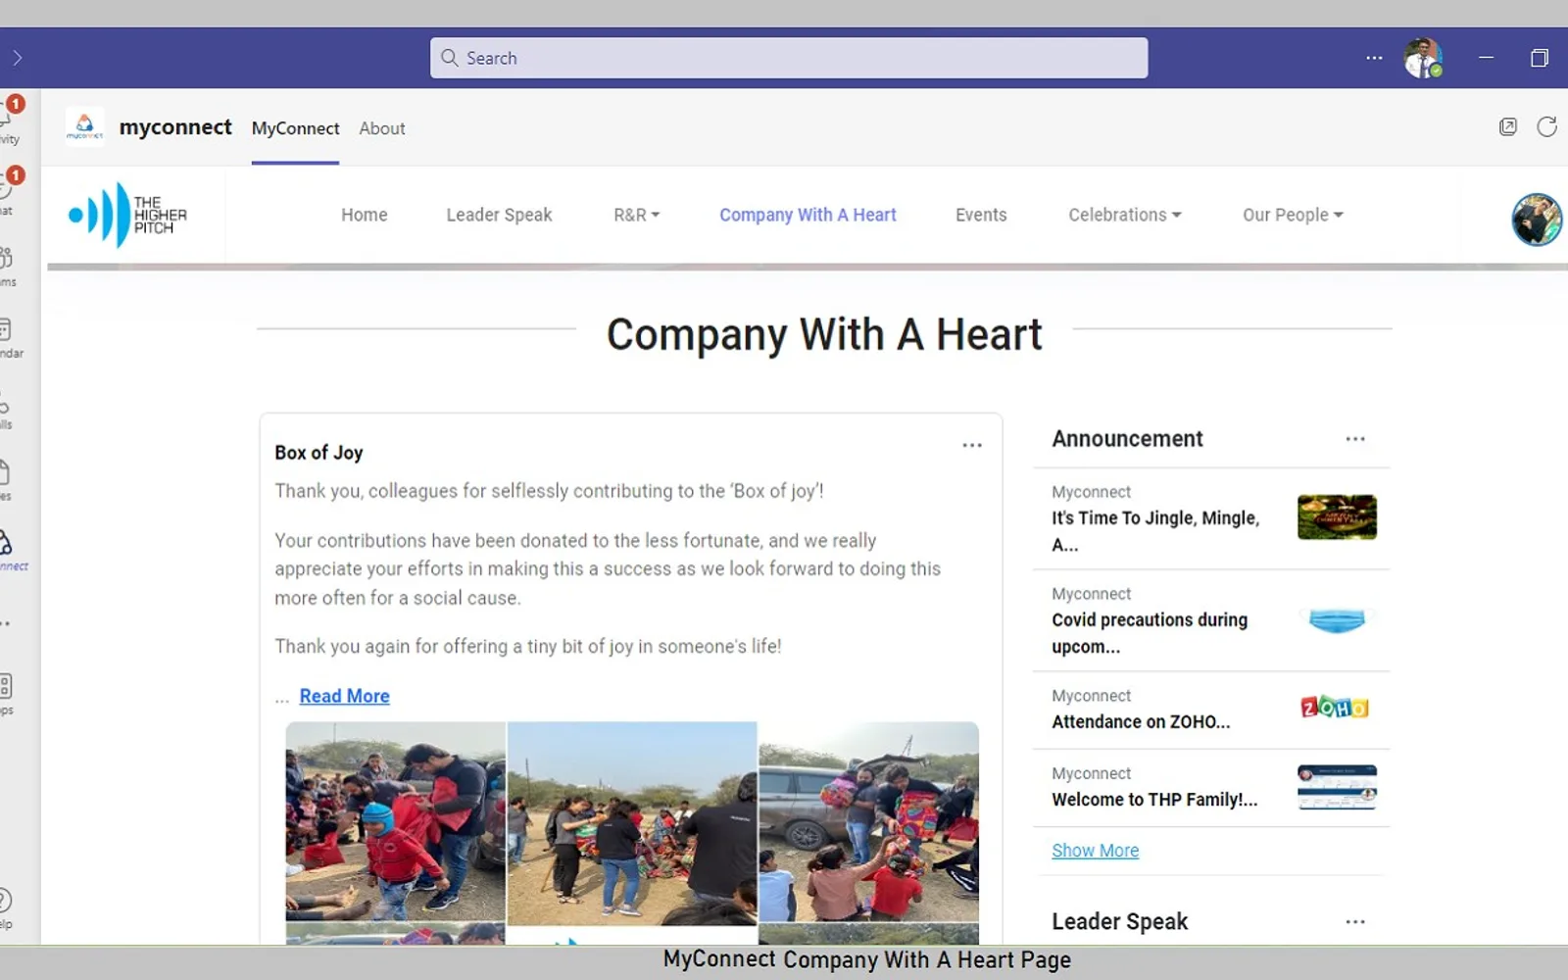Open Chat in the Teams sidebar
The height and width of the screenshot is (980, 1568).
click(x=8, y=193)
